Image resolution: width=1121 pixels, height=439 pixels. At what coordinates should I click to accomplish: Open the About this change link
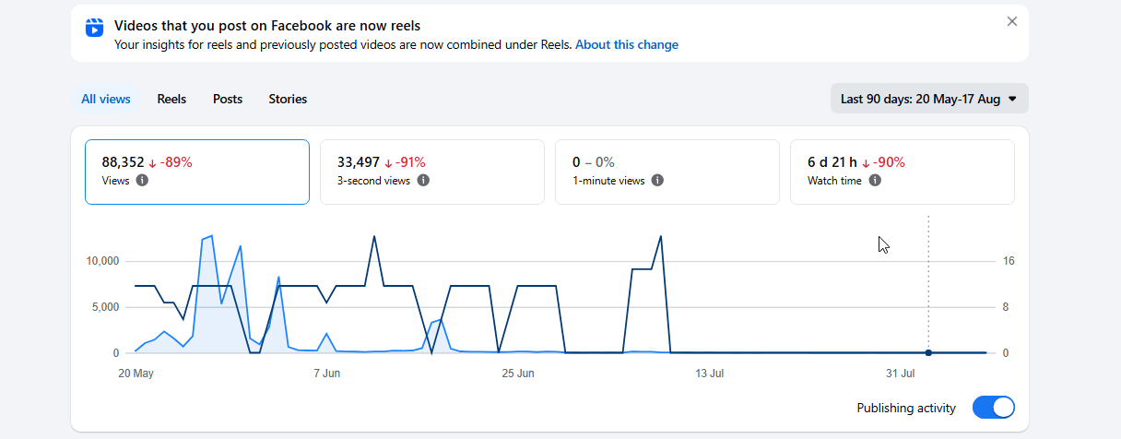627,44
